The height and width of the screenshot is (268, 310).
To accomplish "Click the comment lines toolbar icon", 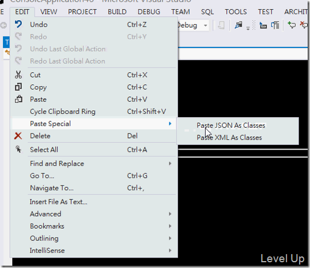I will tap(292, 25).
